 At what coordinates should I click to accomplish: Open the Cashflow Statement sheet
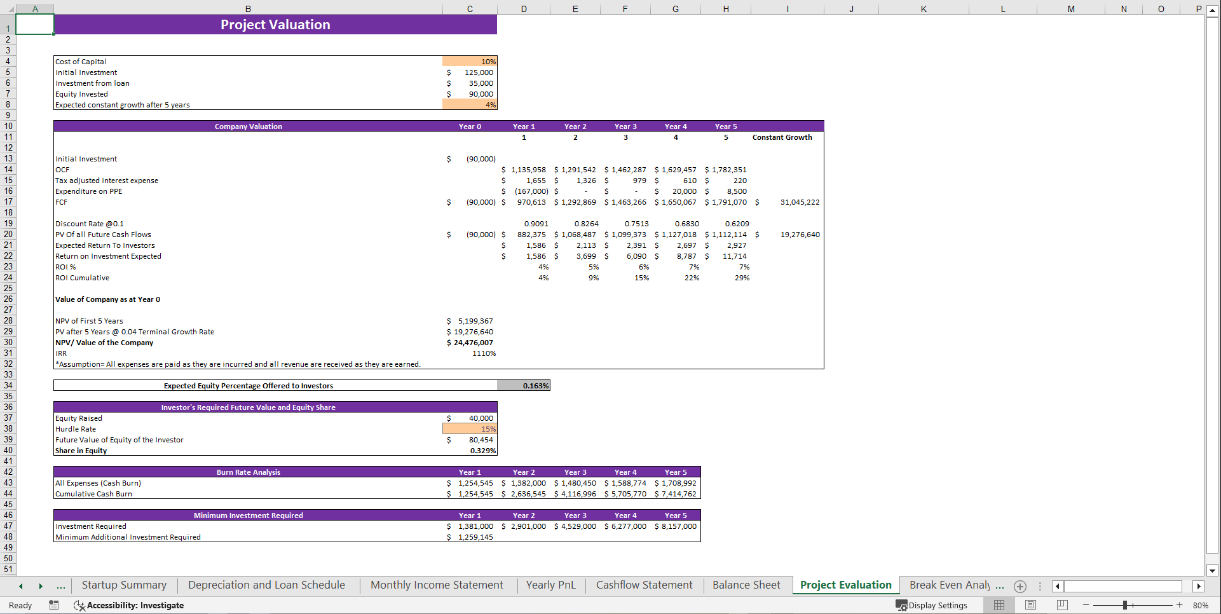(643, 585)
